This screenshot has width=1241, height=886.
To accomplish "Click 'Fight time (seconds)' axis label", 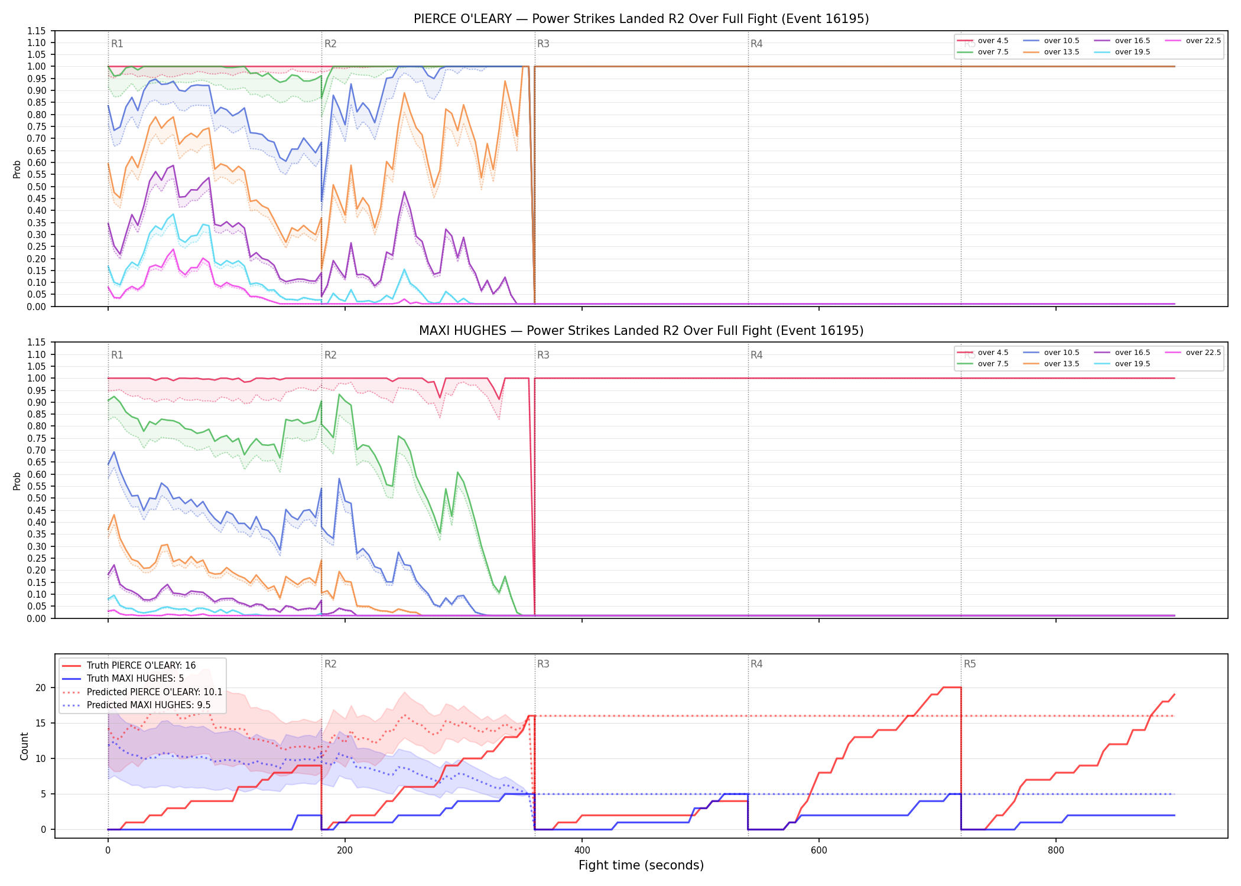I will click(x=641, y=865).
